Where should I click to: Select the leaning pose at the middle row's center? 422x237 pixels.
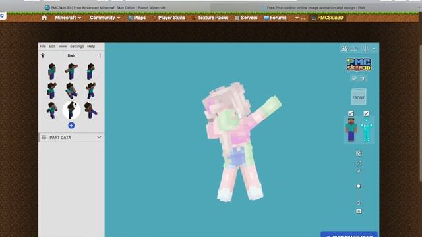[x=71, y=91]
